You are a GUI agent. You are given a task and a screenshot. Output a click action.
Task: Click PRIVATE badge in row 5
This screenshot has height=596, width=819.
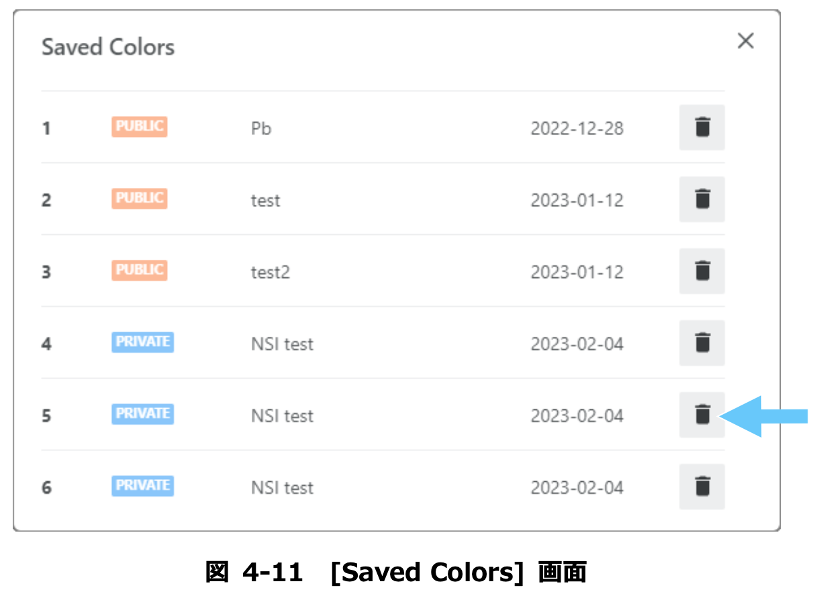pos(143,413)
